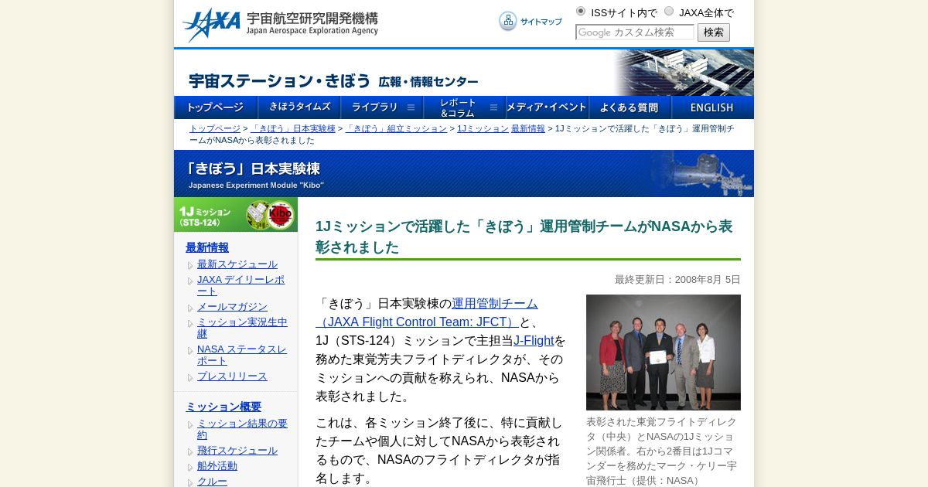Open the メディア・イベント navigation tab

pyautogui.click(x=548, y=107)
